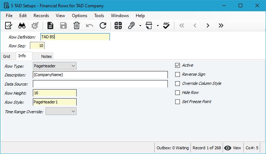Close the Financial Rows window
Viewport: 266px width, 154px height.
coord(257,5)
